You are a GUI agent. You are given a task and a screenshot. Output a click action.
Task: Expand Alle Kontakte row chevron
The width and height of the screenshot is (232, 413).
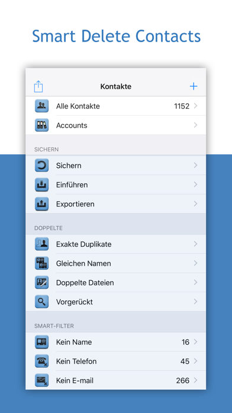195,106
